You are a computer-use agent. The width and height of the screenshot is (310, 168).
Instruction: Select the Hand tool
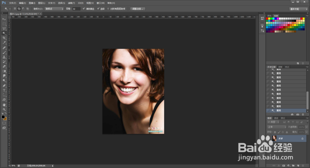(4, 105)
